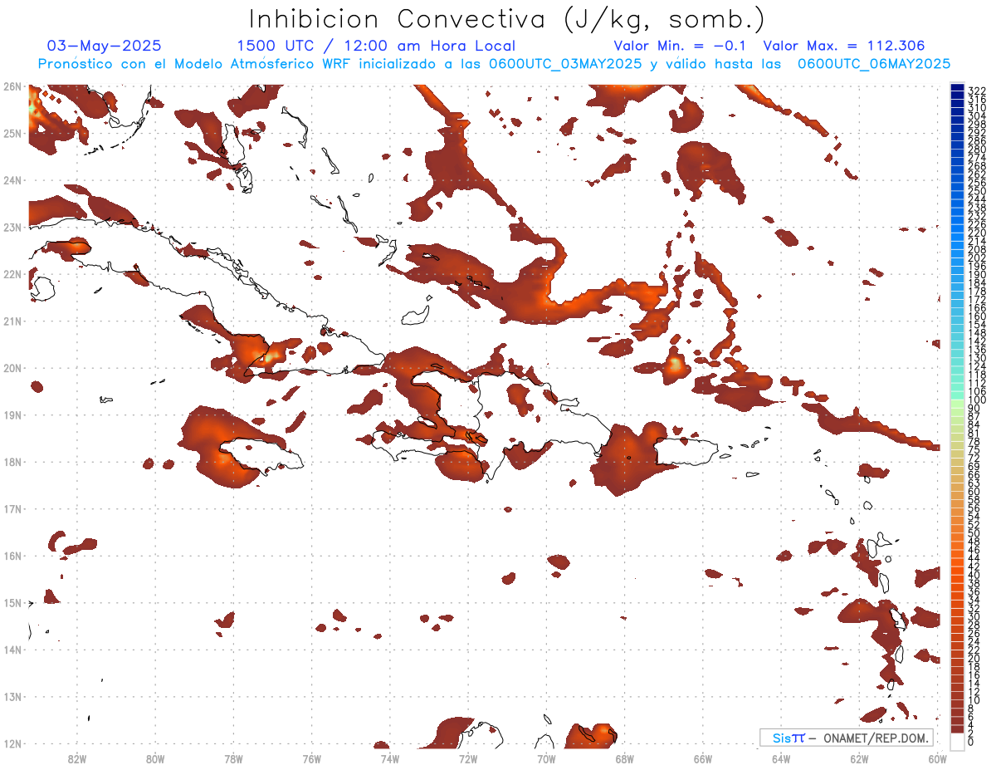Click the 'Inhibicion Convectiva (J/kg, somb.)' title

tap(507, 19)
